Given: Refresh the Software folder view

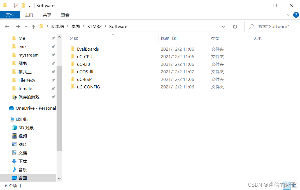Looking at the screenshot, I should point(235,27).
